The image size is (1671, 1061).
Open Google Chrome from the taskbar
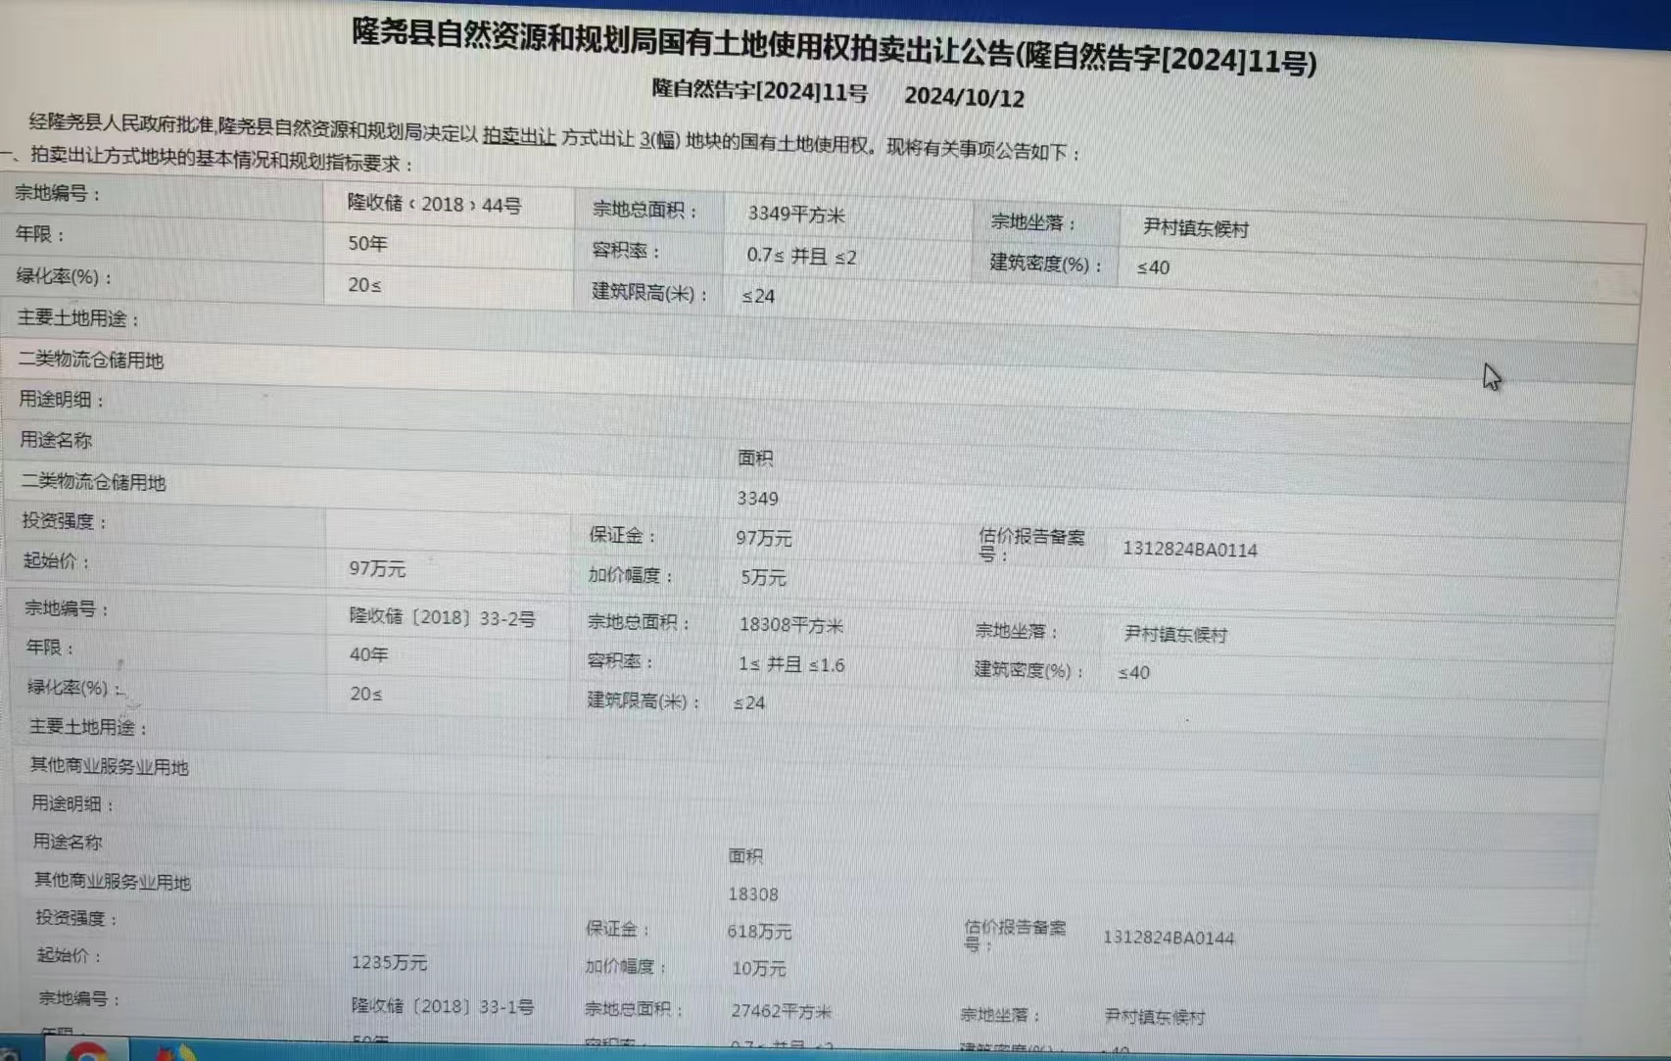(88, 1052)
